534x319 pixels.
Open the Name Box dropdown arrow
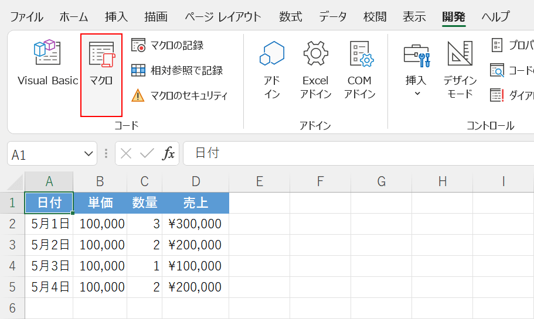(x=89, y=154)
